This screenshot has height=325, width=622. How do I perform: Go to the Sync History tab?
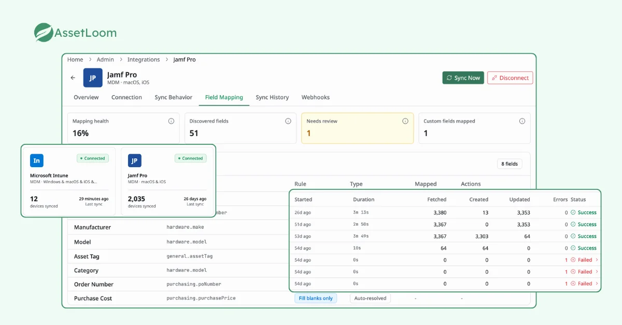[272, 97]
